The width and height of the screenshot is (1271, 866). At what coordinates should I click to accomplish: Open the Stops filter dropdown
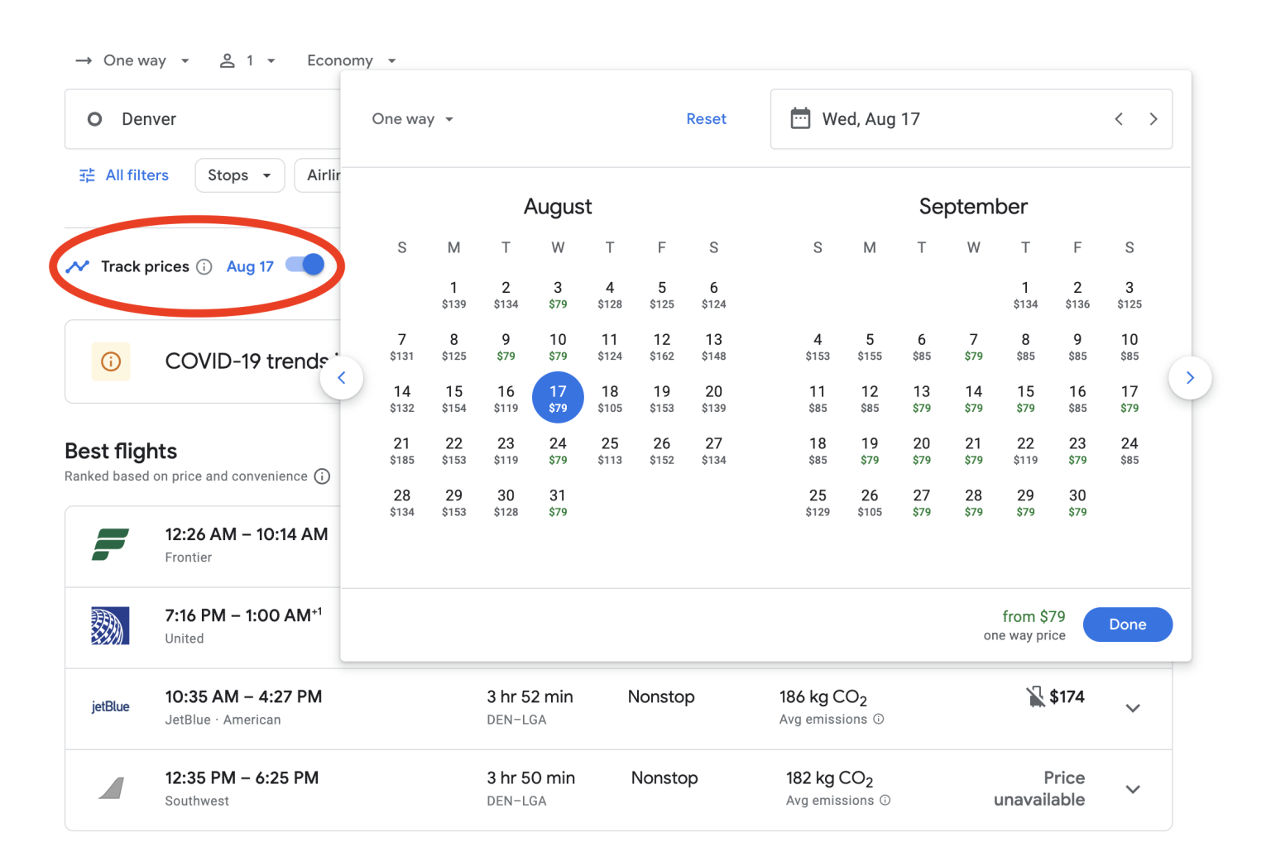(240, 175)
